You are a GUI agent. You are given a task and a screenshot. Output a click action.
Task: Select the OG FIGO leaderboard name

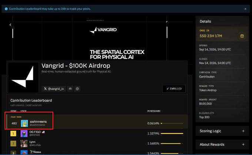(35, 132)
